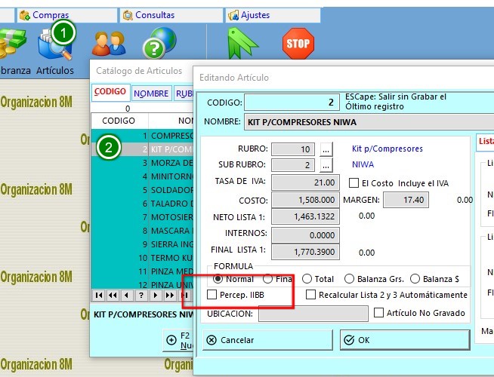Click the Cancelar button
This screenshot has height=377, width=494.
point(267,340)
